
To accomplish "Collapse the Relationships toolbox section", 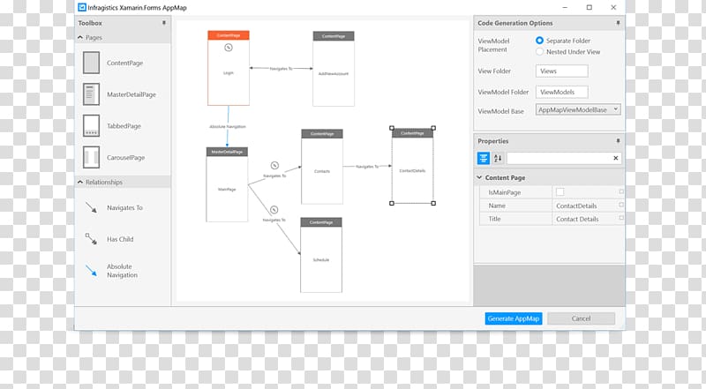I will (x=81, y=183).
